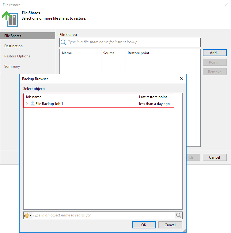
Task: Click the File Backup Job 1 job icon
Action: pos(32,104)
